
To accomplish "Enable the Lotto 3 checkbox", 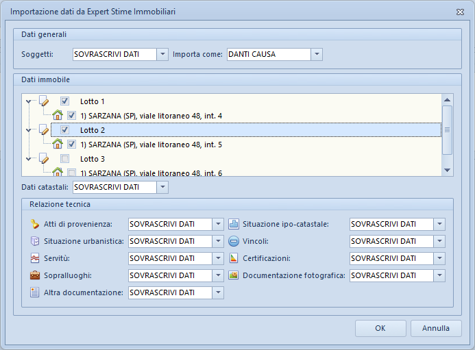I will [64, 159].
